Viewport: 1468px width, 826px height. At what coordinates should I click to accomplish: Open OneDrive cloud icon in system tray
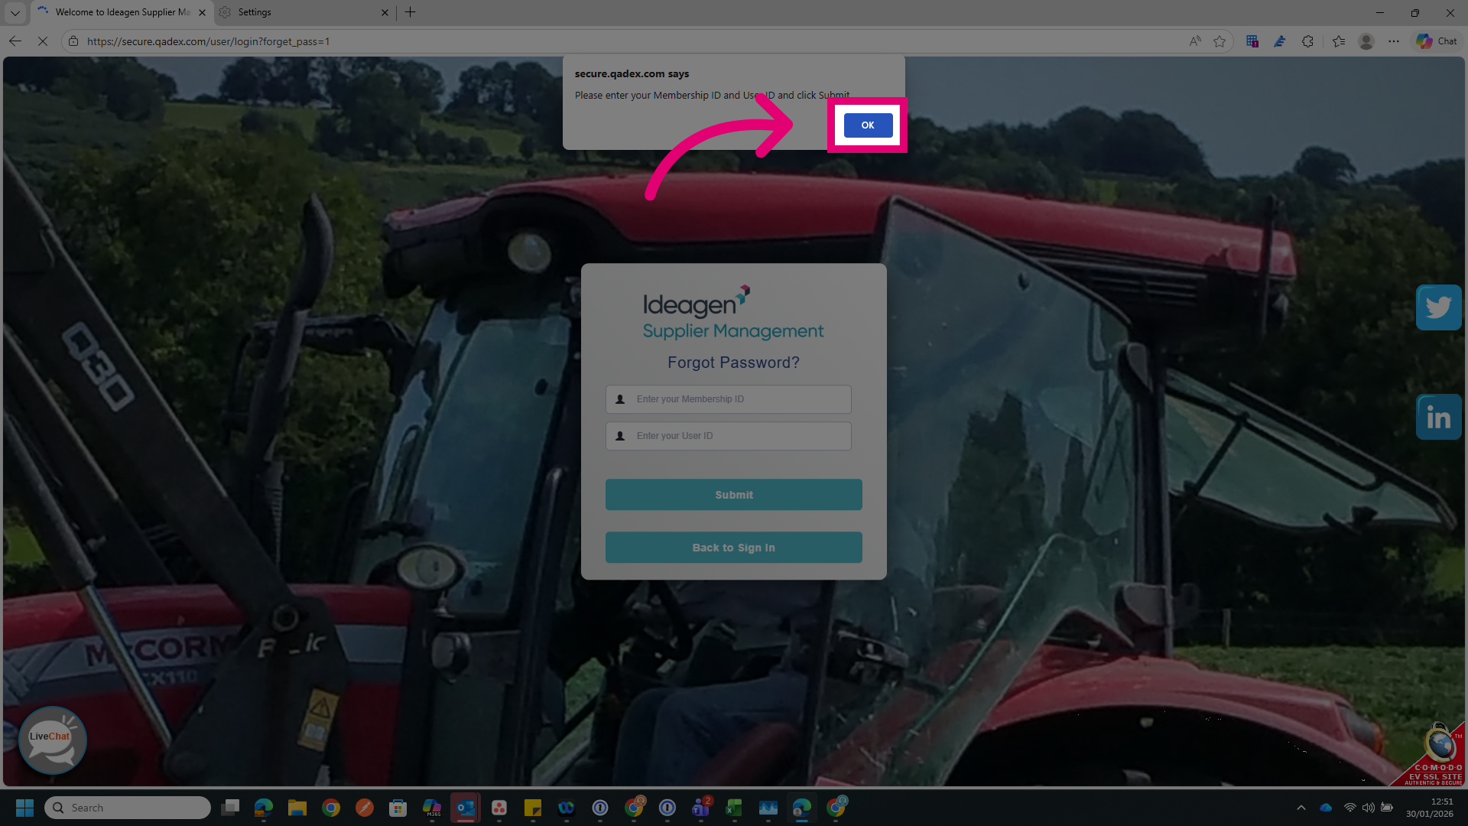point(1326,808)
